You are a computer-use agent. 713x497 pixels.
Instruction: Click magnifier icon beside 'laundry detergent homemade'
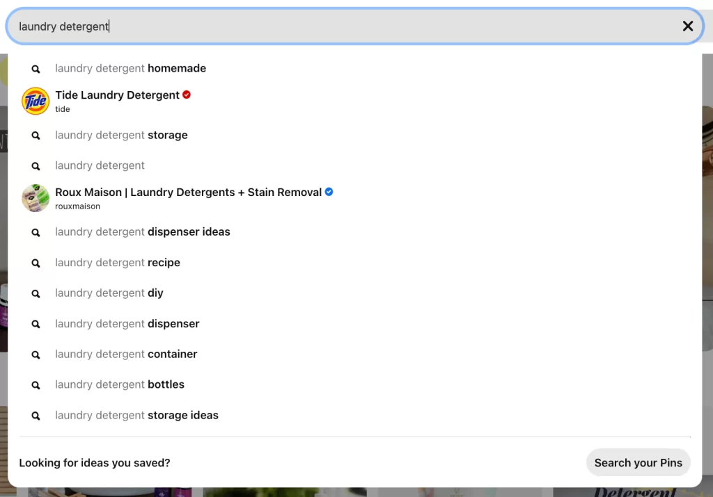(x=36, y=69)
